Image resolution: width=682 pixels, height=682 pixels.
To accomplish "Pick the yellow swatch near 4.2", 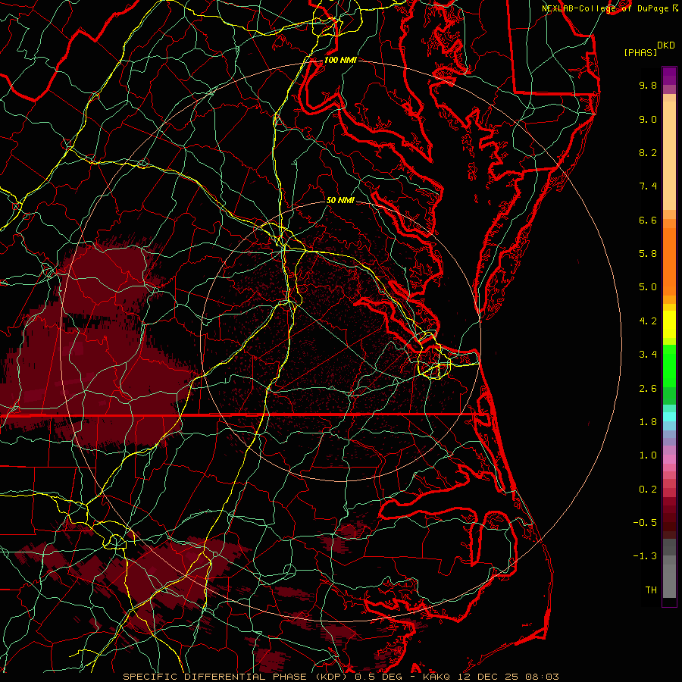I will coord(669,324).
